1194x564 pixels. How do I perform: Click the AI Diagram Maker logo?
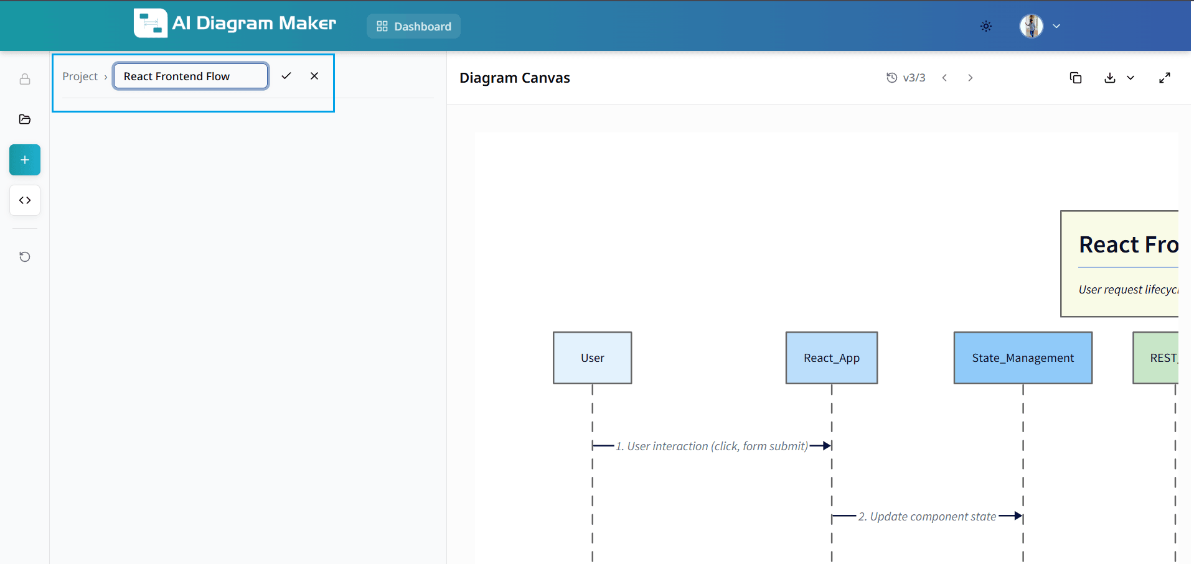234,23
